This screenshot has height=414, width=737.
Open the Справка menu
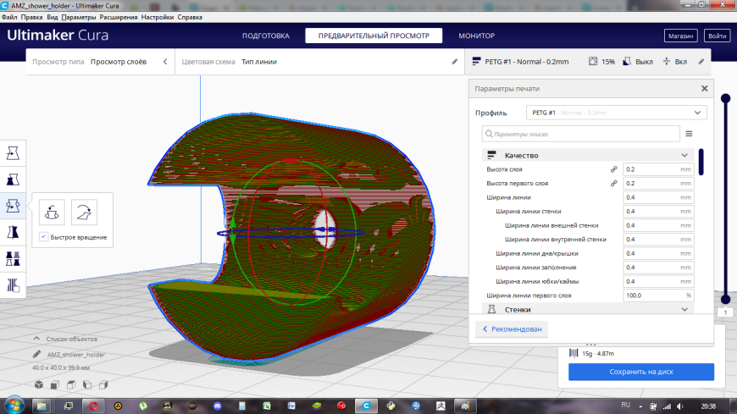pos(190,17)
